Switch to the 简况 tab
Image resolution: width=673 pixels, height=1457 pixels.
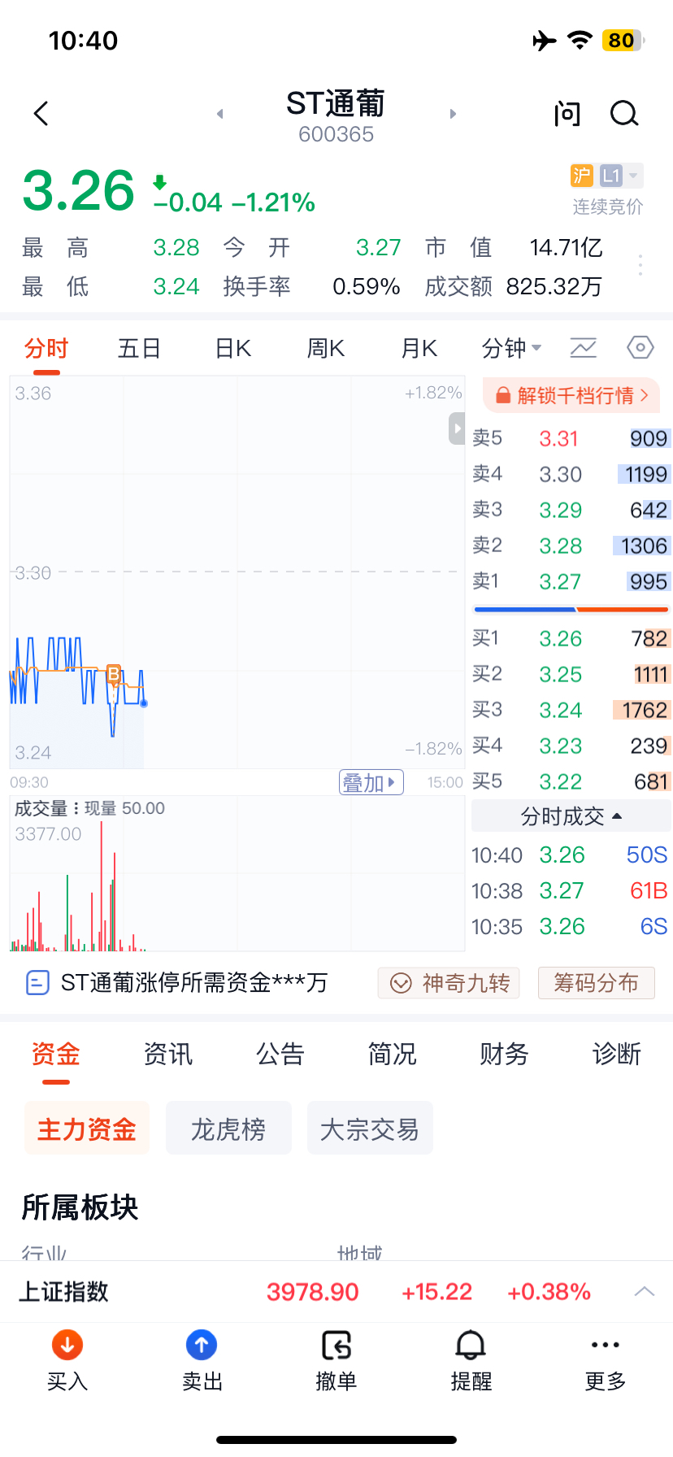[x=393, y=1054]
